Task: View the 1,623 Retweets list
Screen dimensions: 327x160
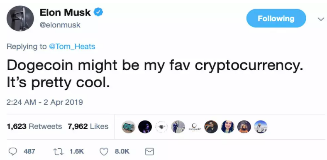Action: tap(34, 126)
